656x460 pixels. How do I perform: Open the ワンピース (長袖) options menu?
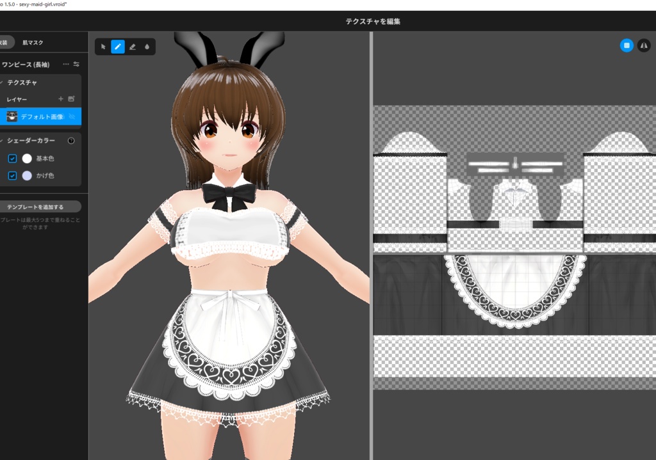(65, 65)
